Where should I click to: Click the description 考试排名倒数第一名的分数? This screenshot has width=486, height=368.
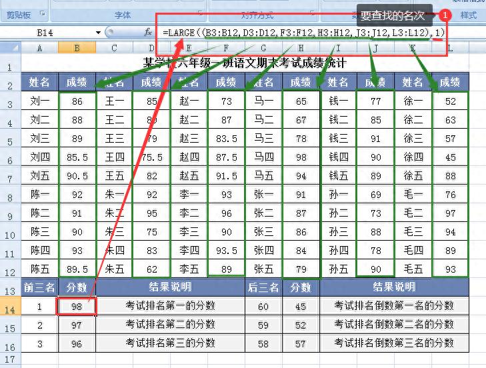point(394,306)
